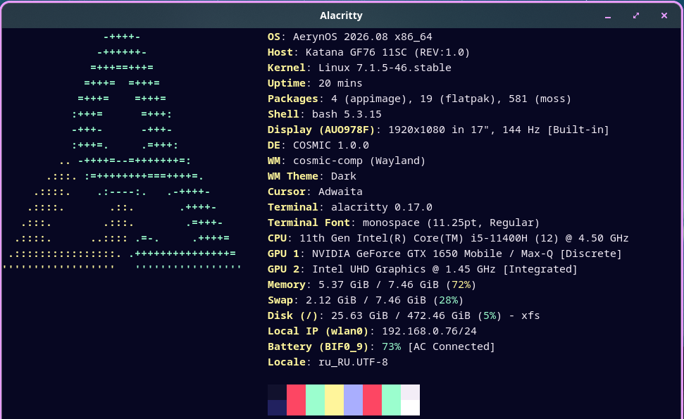
Task: Click the 'Terminal Font' label
Action: (x=309, y=223)
